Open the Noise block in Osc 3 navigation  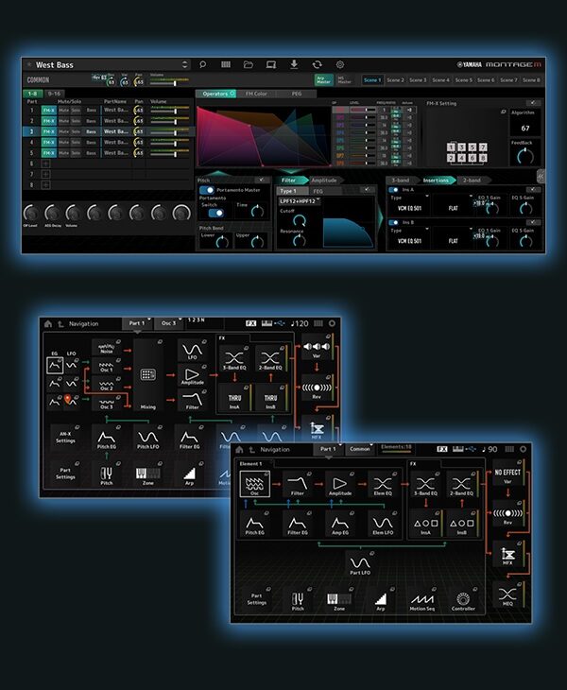(x=107, y=348)
